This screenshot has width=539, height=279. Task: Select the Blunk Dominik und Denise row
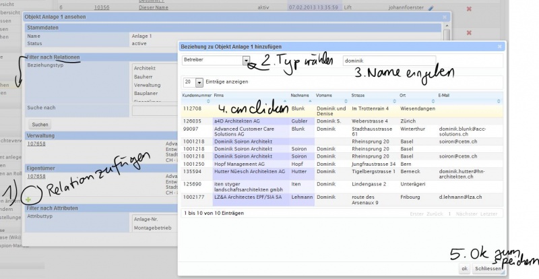pyautogui.click(x=342, y=111)
